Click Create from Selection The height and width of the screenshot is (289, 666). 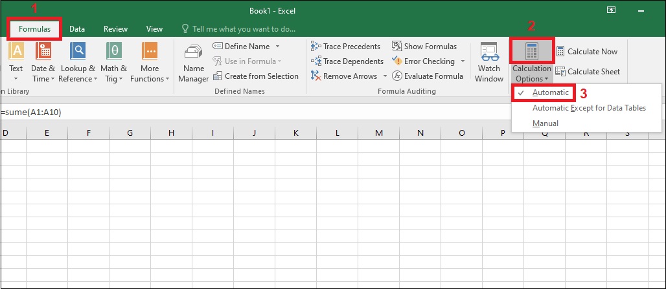pos(256,76)
